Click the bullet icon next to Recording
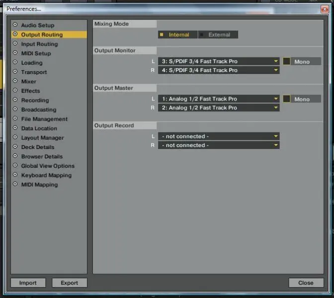 [15, 100]
